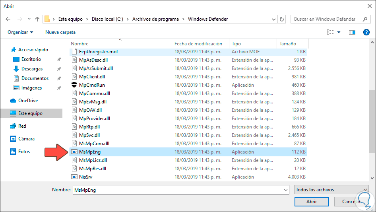Refresh the Windows Defender folder view
376x212 pixels.
(x=282, y=19)
